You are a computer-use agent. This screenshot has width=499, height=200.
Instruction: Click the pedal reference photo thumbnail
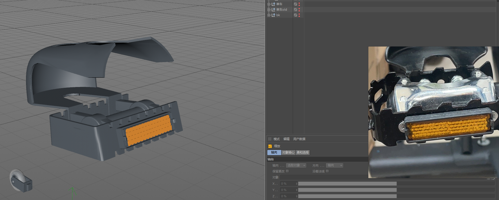click(434, 112)
